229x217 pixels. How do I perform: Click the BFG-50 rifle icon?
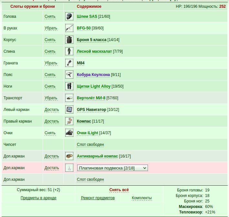[x=69, y=28]
